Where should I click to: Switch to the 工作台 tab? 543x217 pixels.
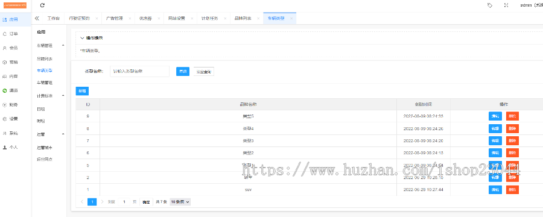pyautogui.click(x=53, y=18)
